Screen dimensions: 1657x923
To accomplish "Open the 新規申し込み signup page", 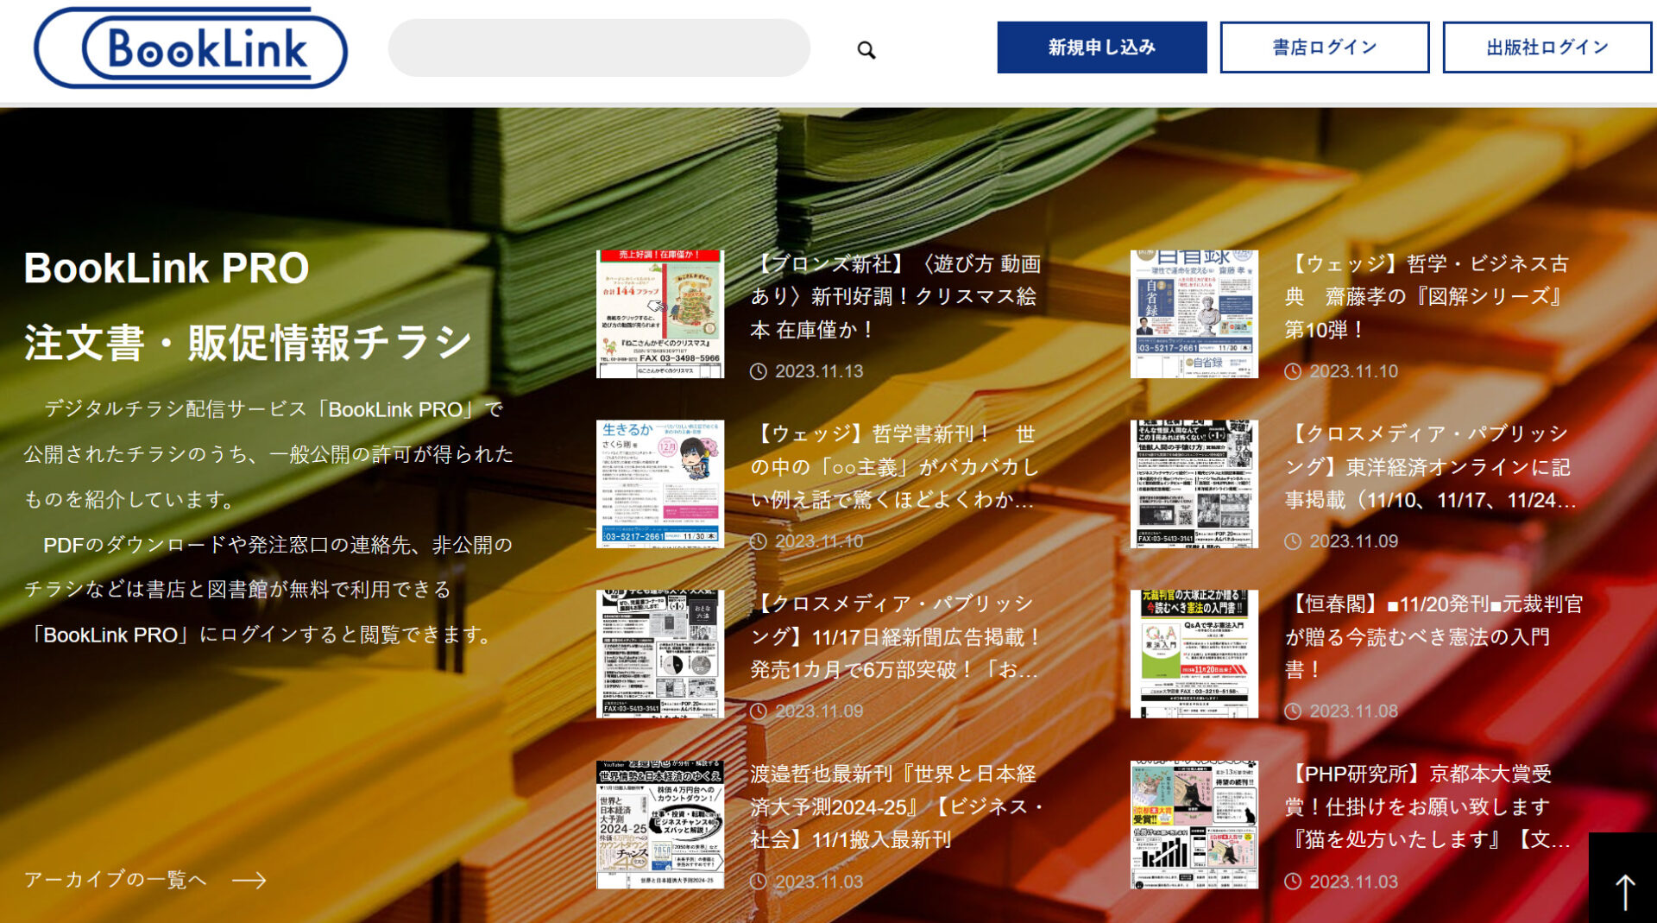I will (1101, 47).
